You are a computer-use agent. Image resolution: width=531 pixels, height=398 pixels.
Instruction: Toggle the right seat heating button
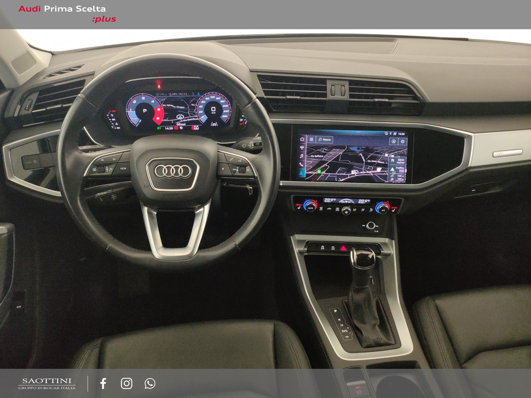[x=393, y=210]
